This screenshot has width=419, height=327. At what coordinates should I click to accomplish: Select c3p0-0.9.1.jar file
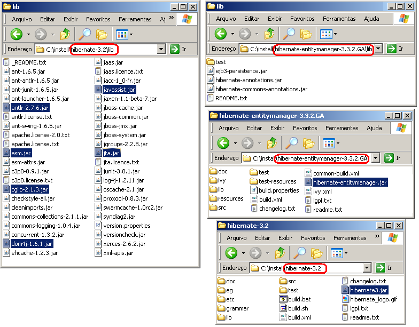pyautogui.click(x=26, y=171)
